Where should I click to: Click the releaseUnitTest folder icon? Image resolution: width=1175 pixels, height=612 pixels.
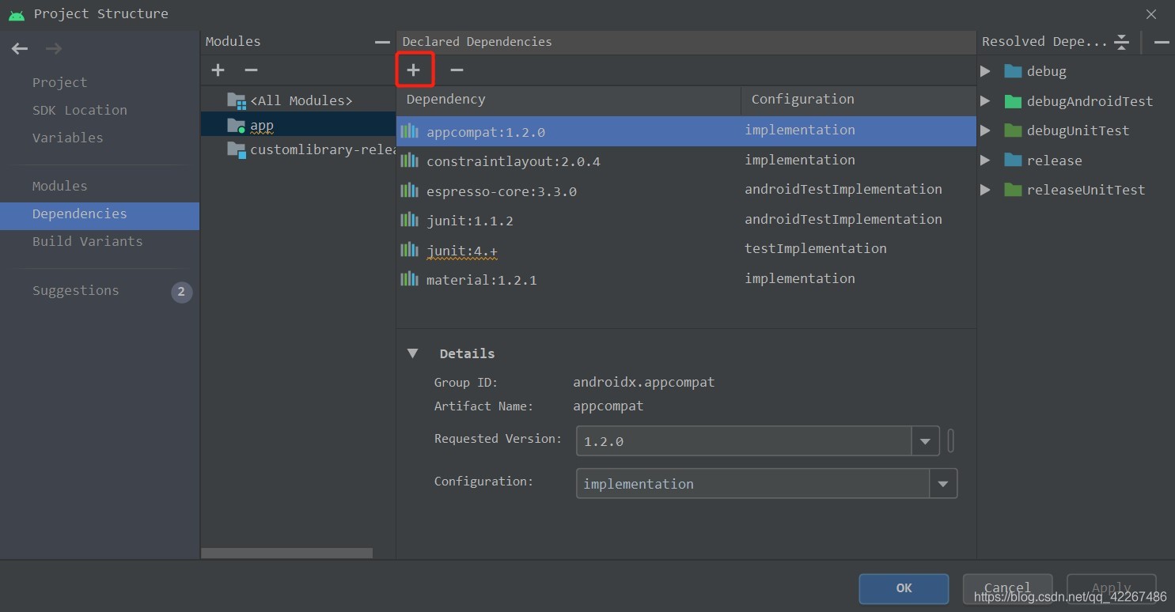click(1013, 190)
